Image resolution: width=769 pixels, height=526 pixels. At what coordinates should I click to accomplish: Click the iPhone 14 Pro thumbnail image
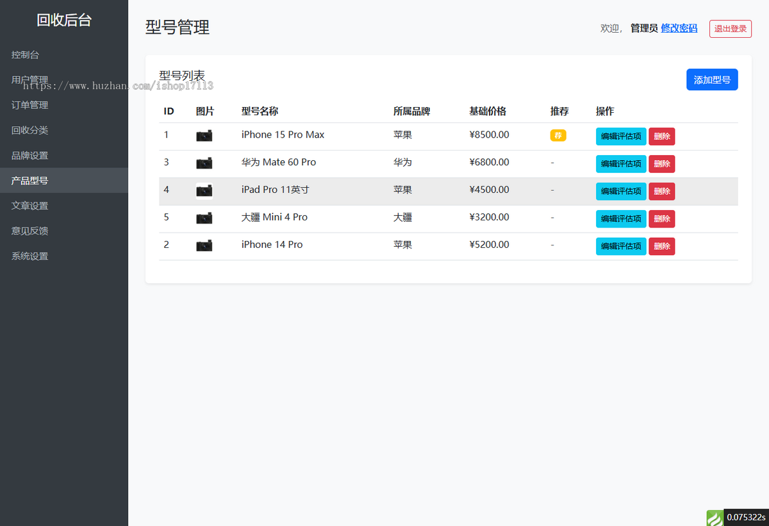click(204, 246)
